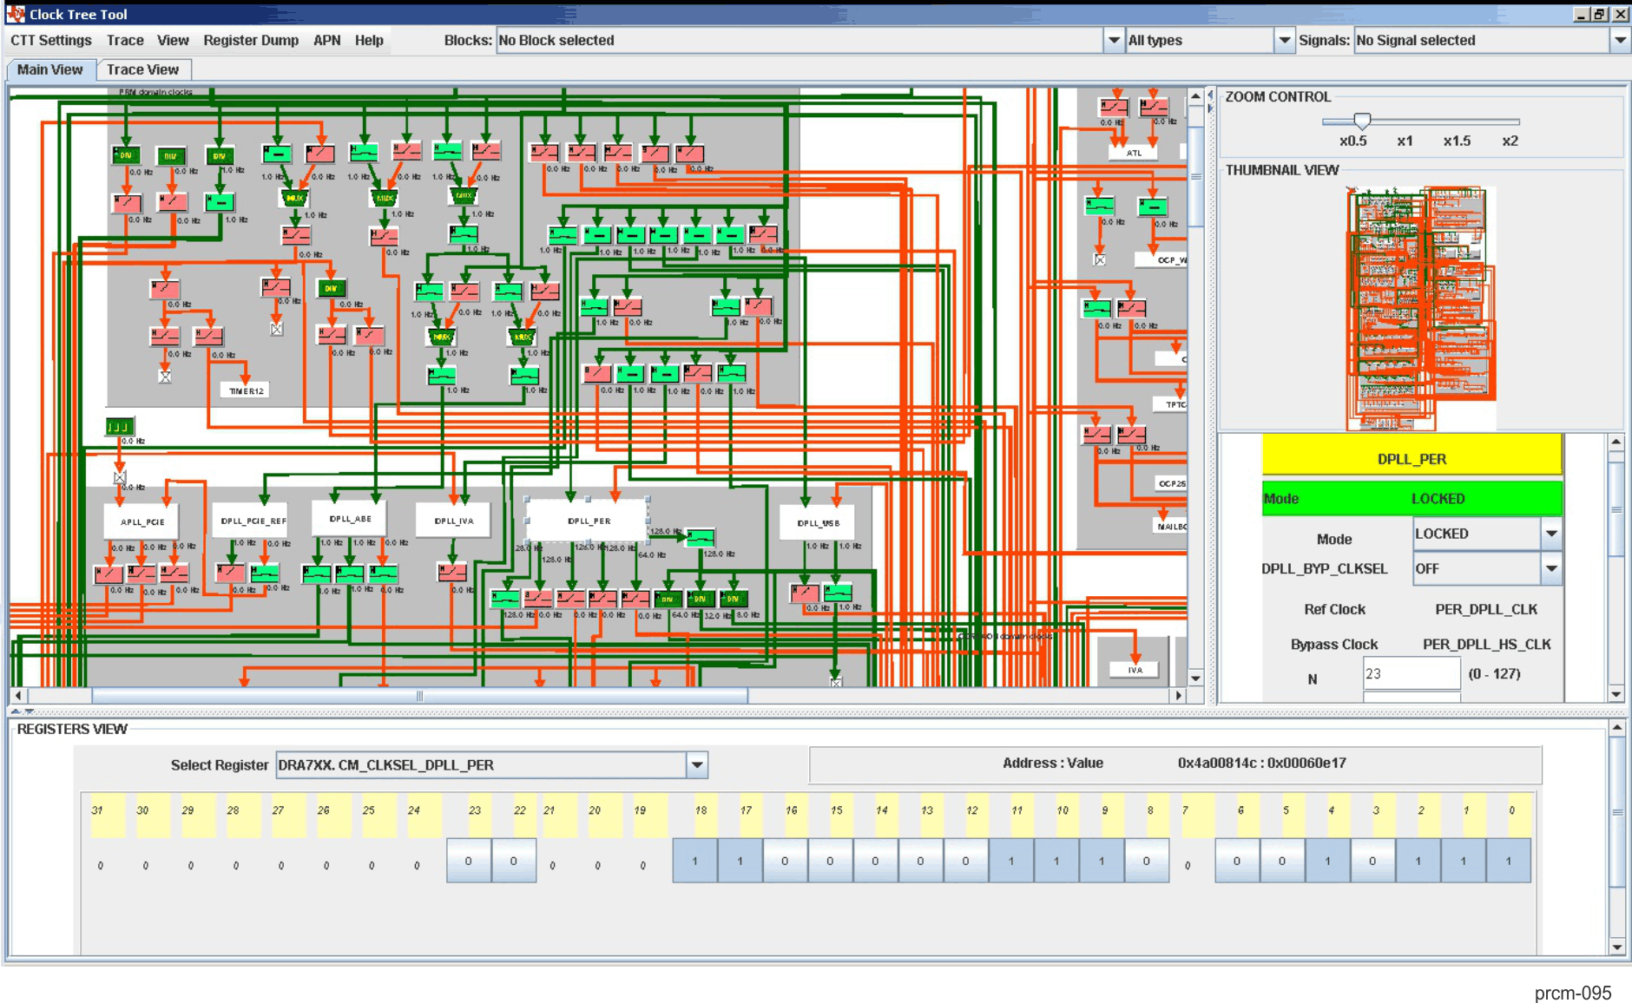Toggle register bit 18 value
Screen dimensions: 1632x1003
(x=694, y=861)
